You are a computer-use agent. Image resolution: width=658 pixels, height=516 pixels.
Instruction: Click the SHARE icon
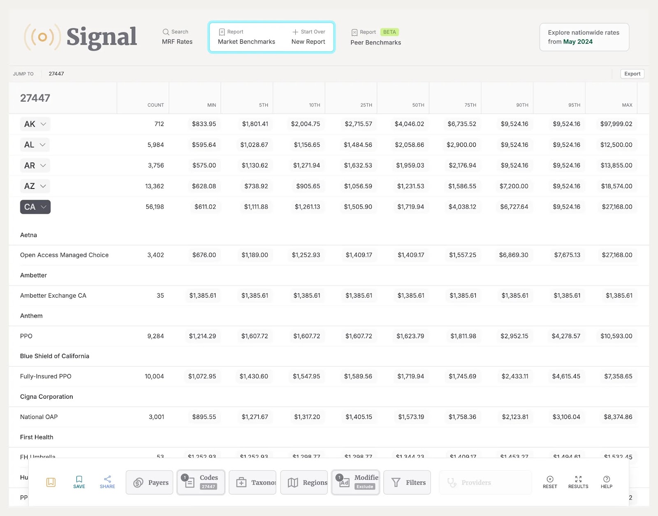(x=107, y=482)
